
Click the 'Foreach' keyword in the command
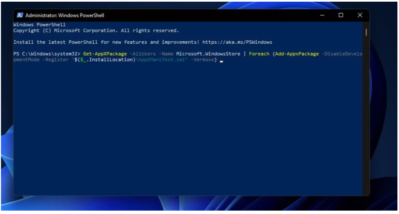coord(259,54)
